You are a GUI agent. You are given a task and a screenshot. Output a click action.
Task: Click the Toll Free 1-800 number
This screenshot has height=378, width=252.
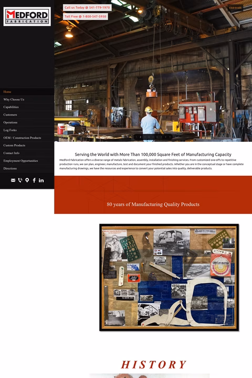pos(86,16)
